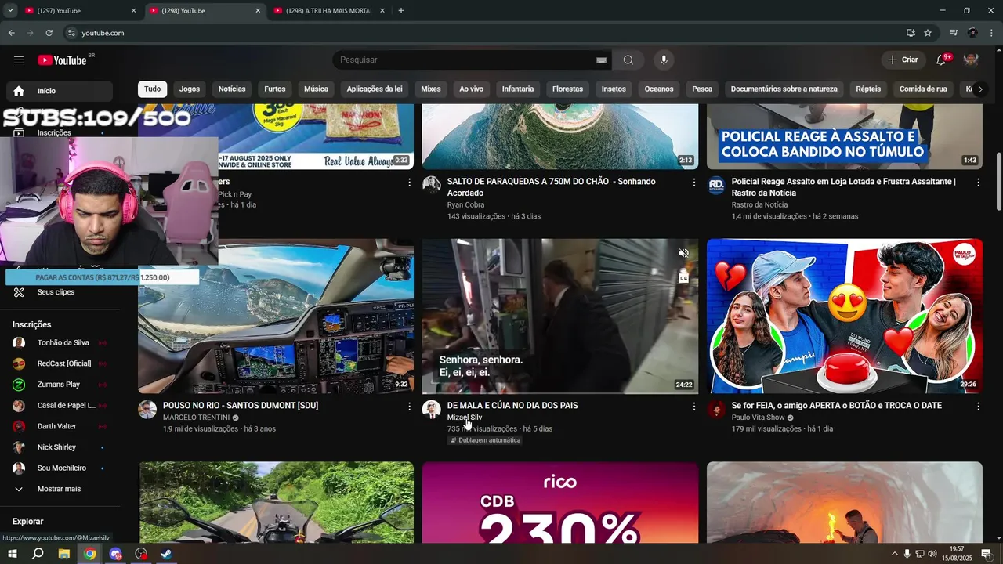Open a new browser tab with plus

401,11
